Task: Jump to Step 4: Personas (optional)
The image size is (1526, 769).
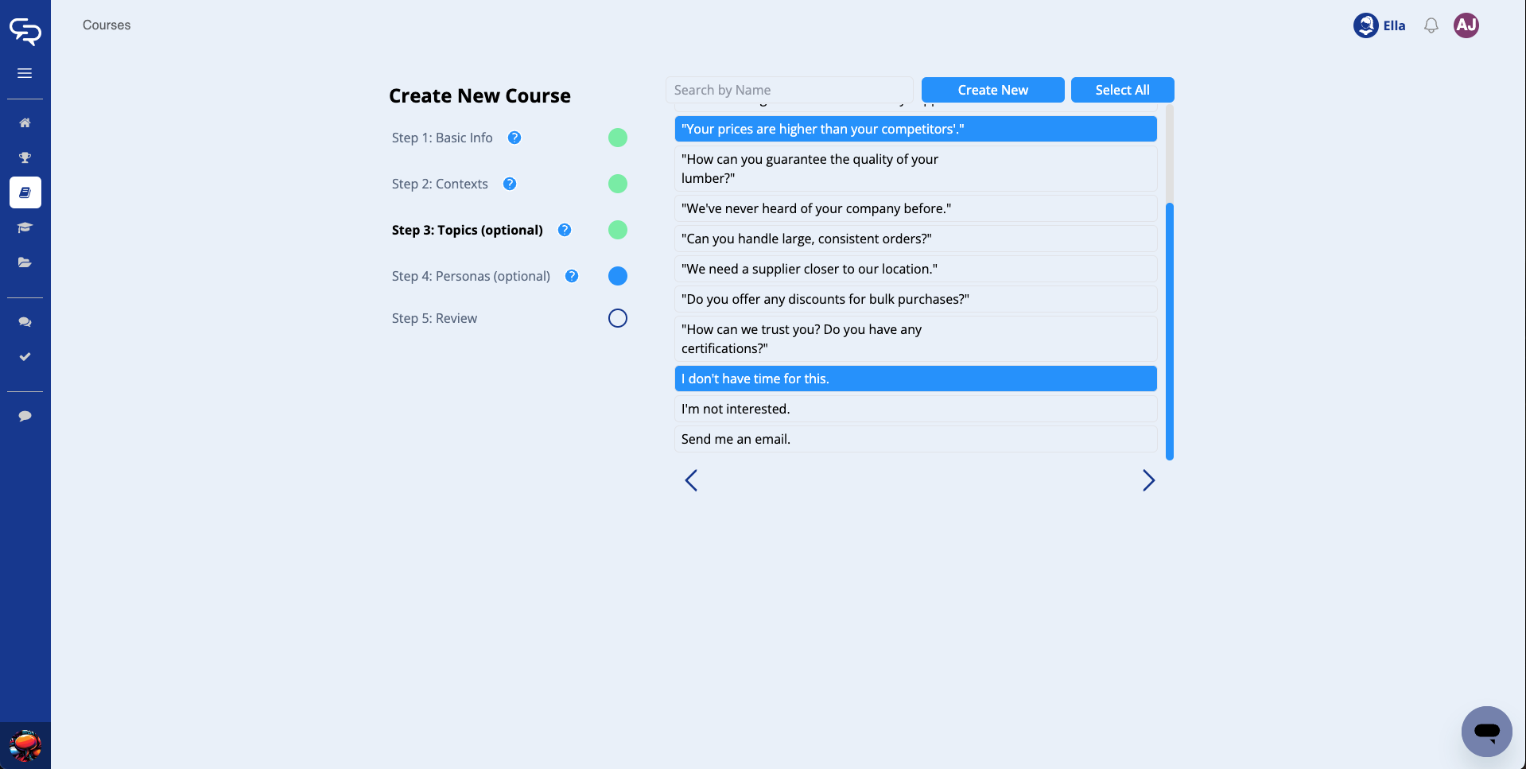Action: pyautogui.click(x=471, y=276)
